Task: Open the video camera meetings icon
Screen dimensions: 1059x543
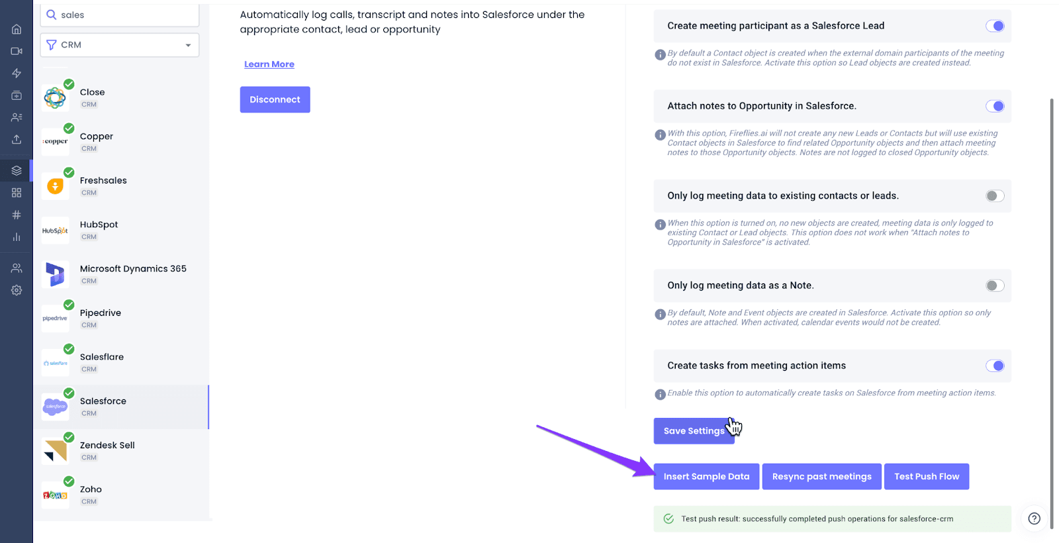Action: (17, 51)
